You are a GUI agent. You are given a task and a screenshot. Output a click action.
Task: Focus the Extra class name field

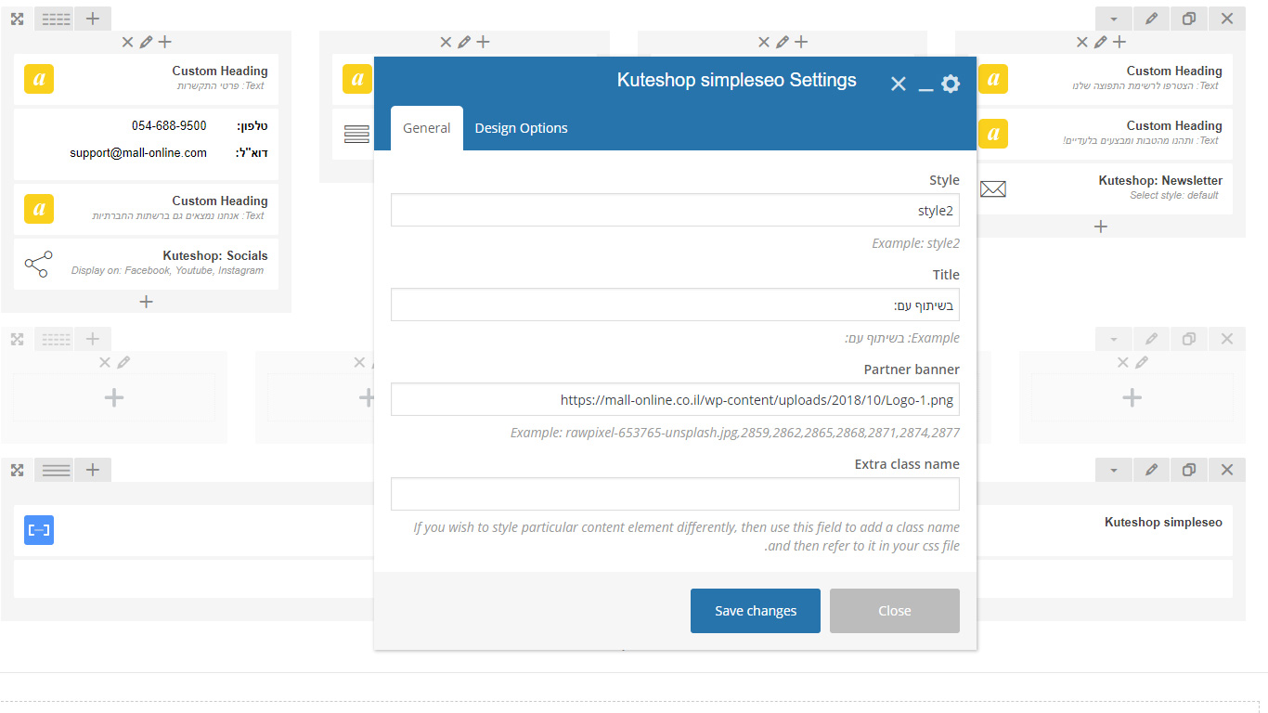[675, 494]
